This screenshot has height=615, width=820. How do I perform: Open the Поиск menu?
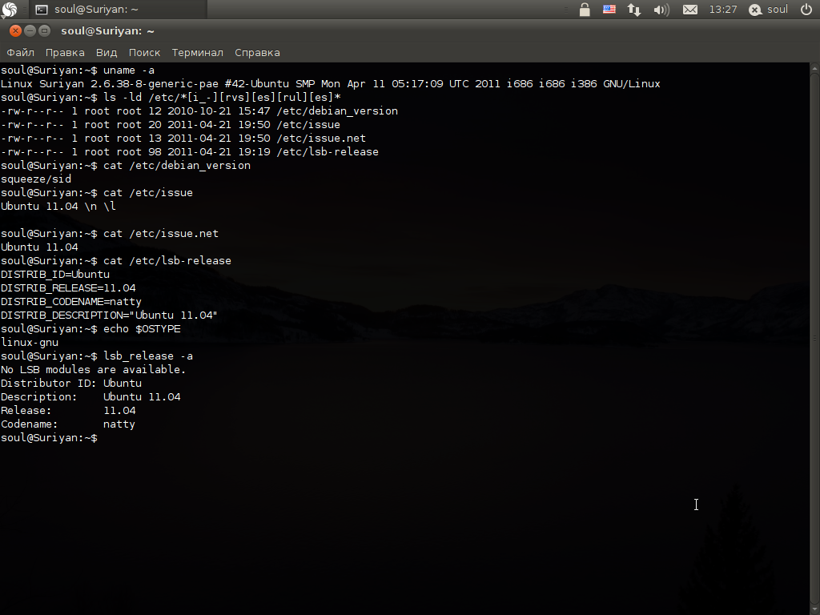click(144, 52)
